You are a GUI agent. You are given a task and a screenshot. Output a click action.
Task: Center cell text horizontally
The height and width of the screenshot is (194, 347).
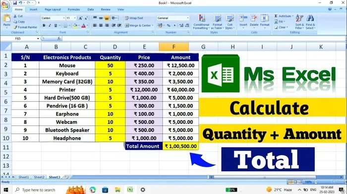(x=101, y=26)
